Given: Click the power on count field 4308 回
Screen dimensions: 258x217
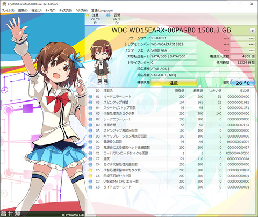Looking at the screenshot, I should [x=243, y=56].
